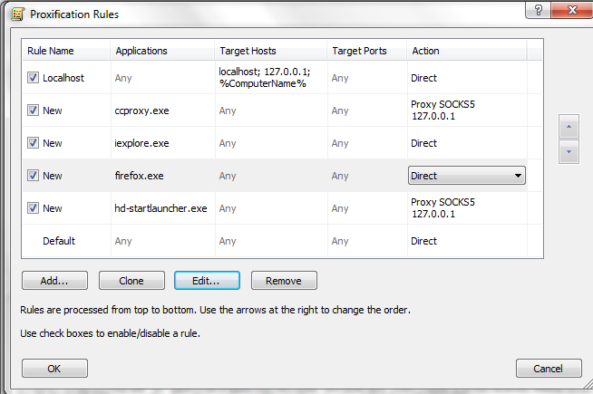Image resolution: width=593 pixels, height=394 pixels.
Task: Disable the Localhost rule checkbox
Action: pos(33,78)
